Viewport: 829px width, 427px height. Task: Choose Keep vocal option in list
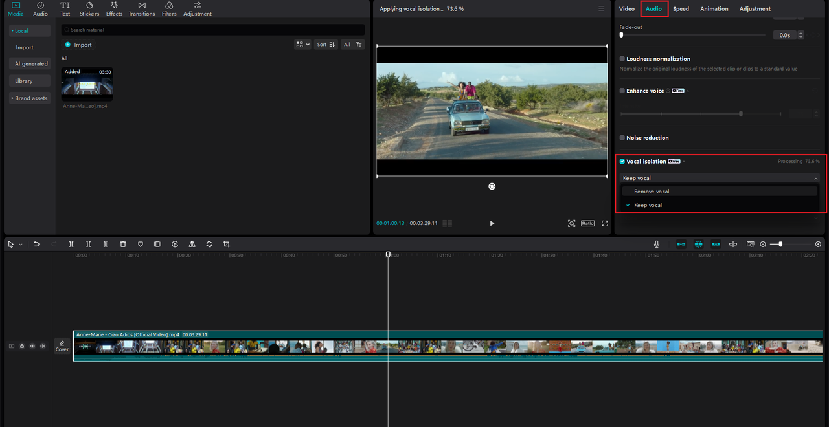(x=720, y=205)
